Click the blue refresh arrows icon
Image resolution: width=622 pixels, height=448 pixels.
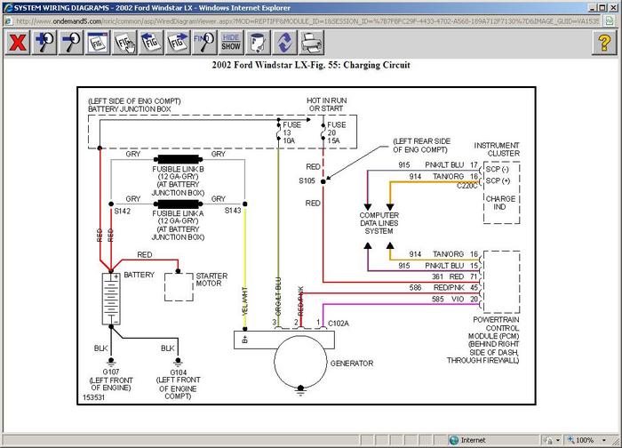(284, 42)
